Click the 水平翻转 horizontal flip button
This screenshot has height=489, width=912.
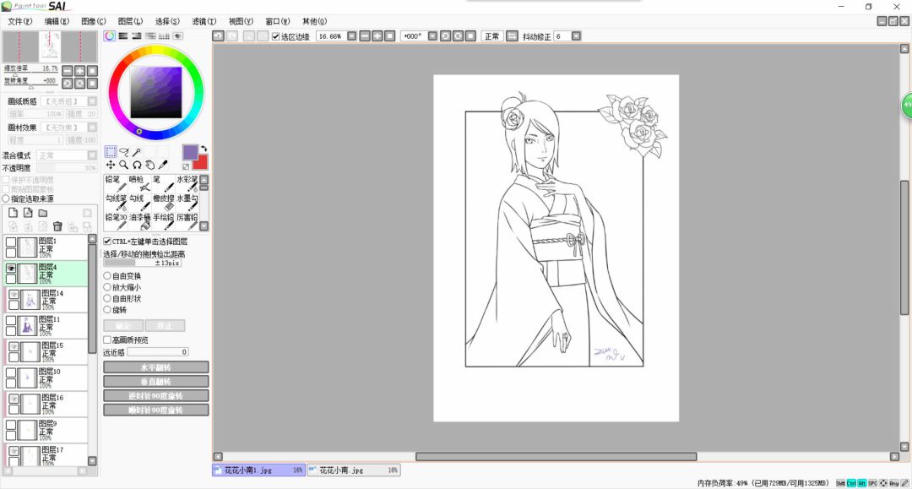click(x=155, y=367)
